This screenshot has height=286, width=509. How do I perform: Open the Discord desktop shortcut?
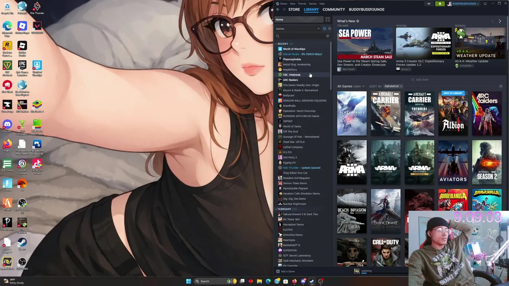coord(7,126)
